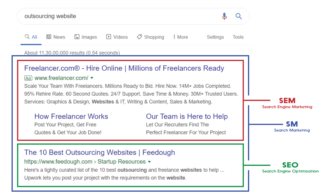Click the price-tag icon on the Shopping tab
Viewport: 323px width, 194px height.
click(140, 37)
